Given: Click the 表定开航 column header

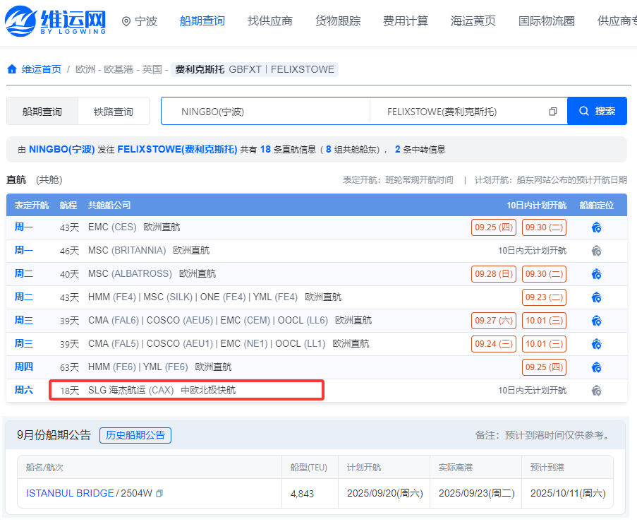Looking at the screenshot, I should 32,205.
